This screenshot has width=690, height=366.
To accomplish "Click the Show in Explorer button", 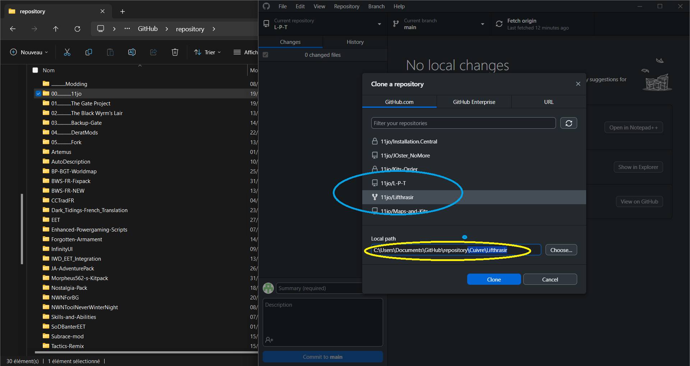I will [x=638, y=167].
